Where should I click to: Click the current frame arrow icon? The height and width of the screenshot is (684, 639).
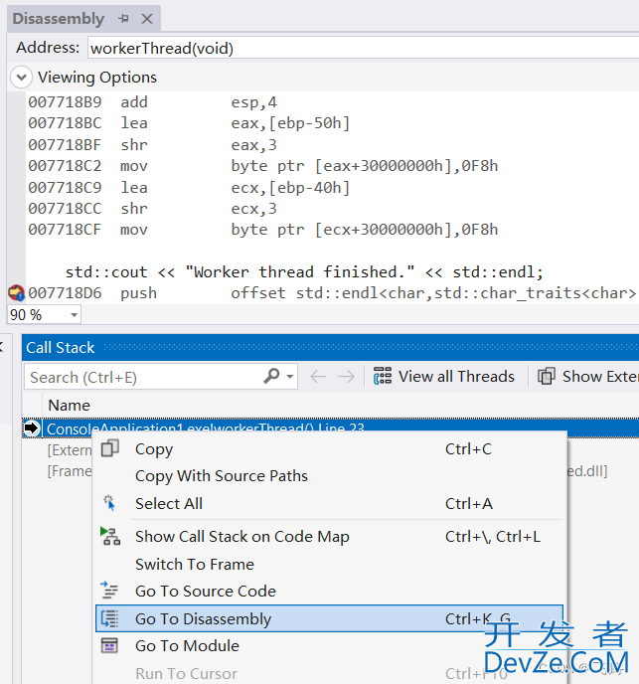point(32,428)
